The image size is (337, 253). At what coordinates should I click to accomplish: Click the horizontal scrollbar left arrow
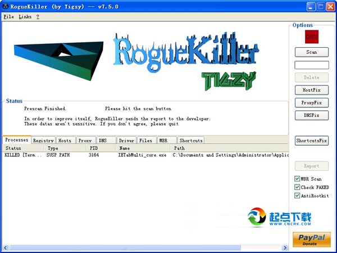coord(6,247)
